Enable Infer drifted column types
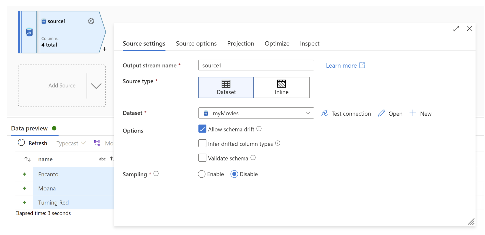Image resolution: width=485 pixels, height=235 pixels. click(x=202, y=143)
